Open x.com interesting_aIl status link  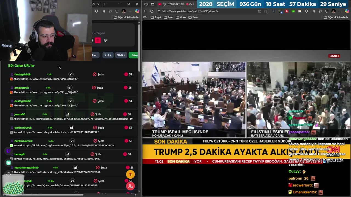click(61, 172)
